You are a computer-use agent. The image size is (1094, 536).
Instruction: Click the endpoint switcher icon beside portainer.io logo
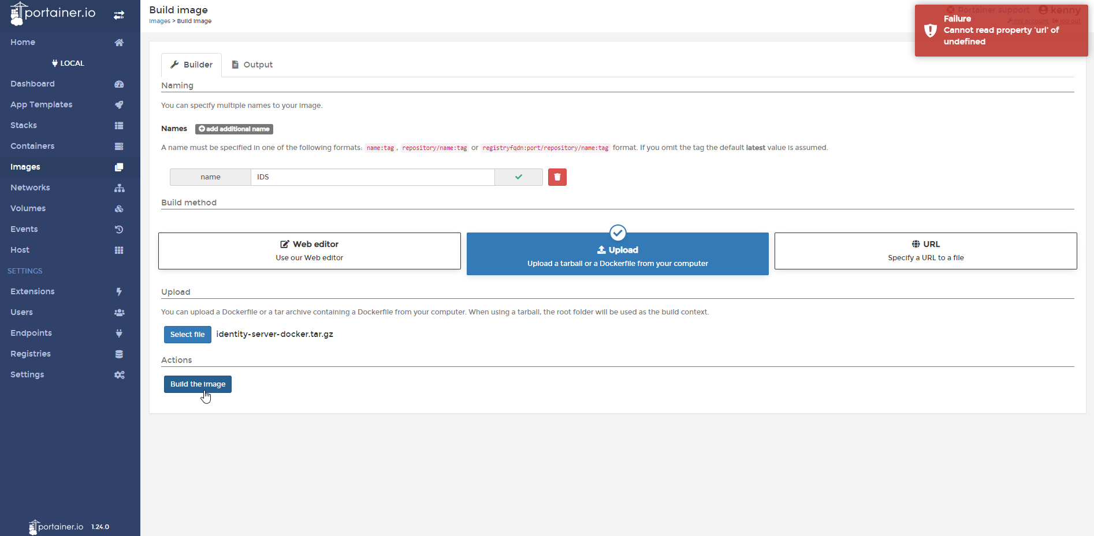[119, 16]
